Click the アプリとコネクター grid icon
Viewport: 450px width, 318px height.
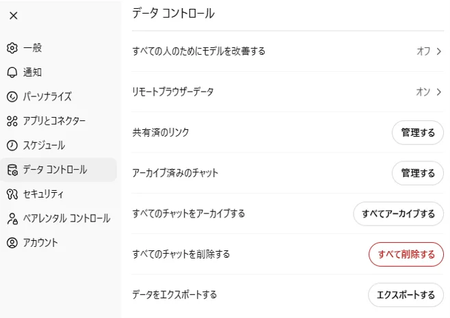12,121
